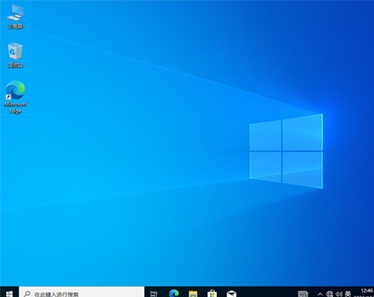Click the Microsoft Edge label text on desktop
The image size is (374, 297).
(x=16, y=107)
